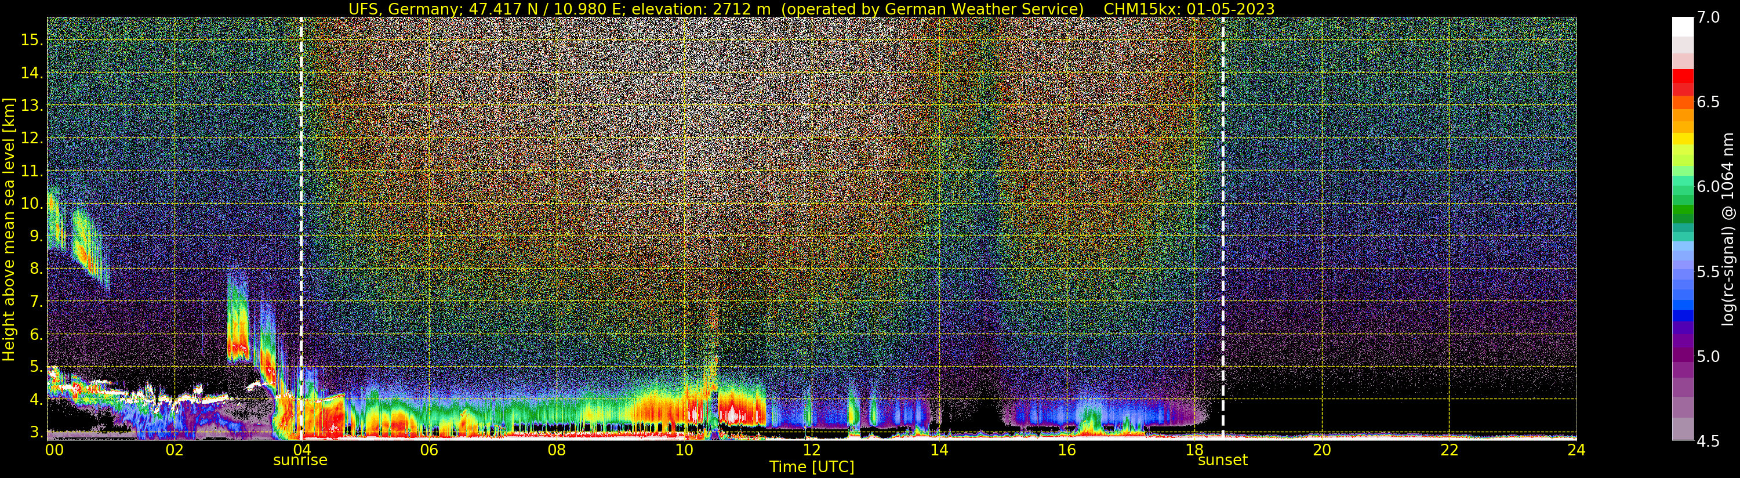Viewport: 1740px width, 478px height.
Task: Click the 14 time axis tick label
Action: pyautogui.click(x=939, y=450)
